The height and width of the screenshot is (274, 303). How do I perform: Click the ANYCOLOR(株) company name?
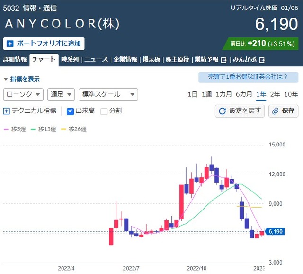click(62, 24)
